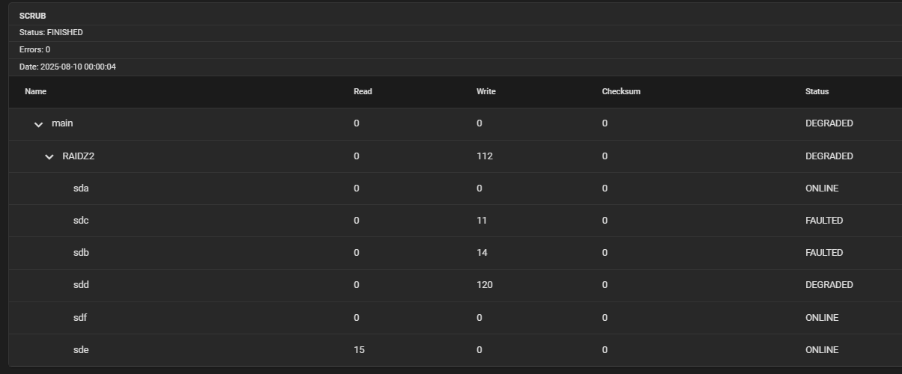Click the scrub Status: FINISHED line
902x374 pixels.
(51, 33)
